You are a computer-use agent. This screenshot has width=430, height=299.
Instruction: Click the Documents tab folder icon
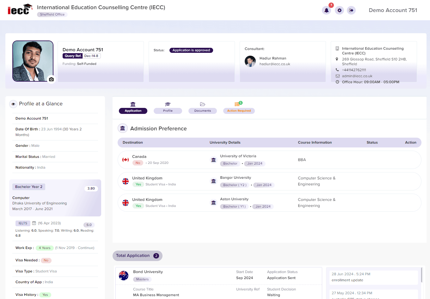click(203, 104)
